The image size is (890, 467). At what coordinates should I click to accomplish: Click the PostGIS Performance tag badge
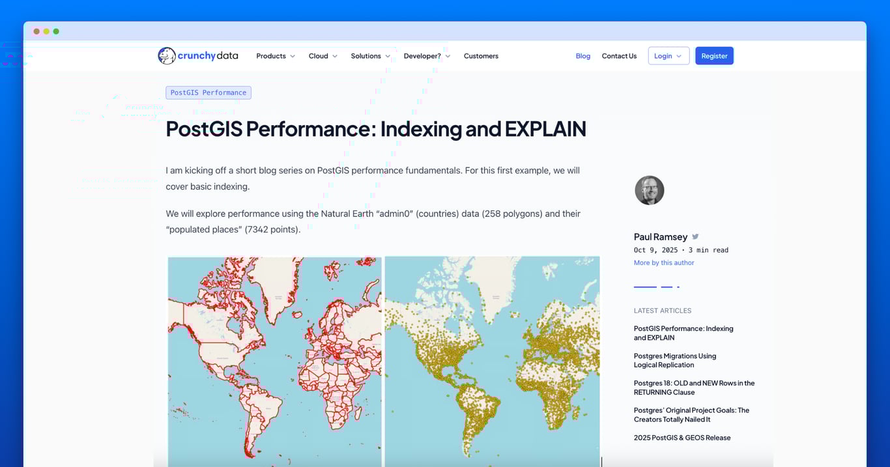pos(208,92)
